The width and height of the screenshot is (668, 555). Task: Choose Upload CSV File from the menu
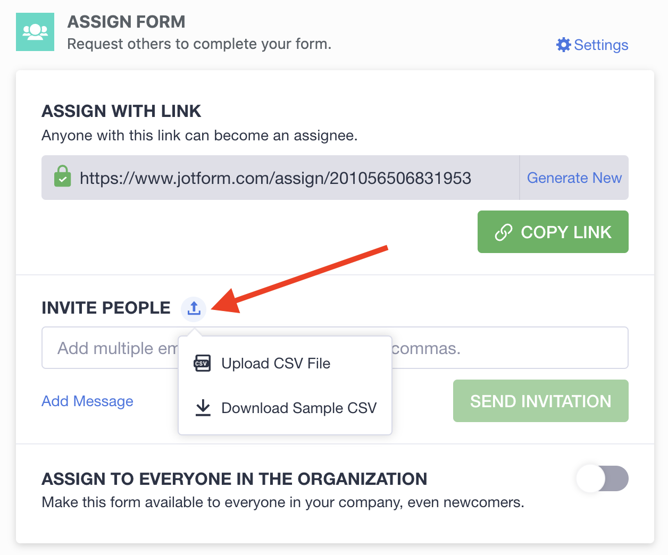click(x=275, y=364)
